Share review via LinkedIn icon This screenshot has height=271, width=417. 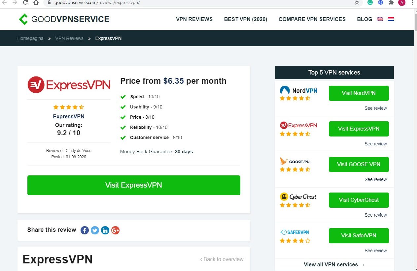tap(105, 230)
